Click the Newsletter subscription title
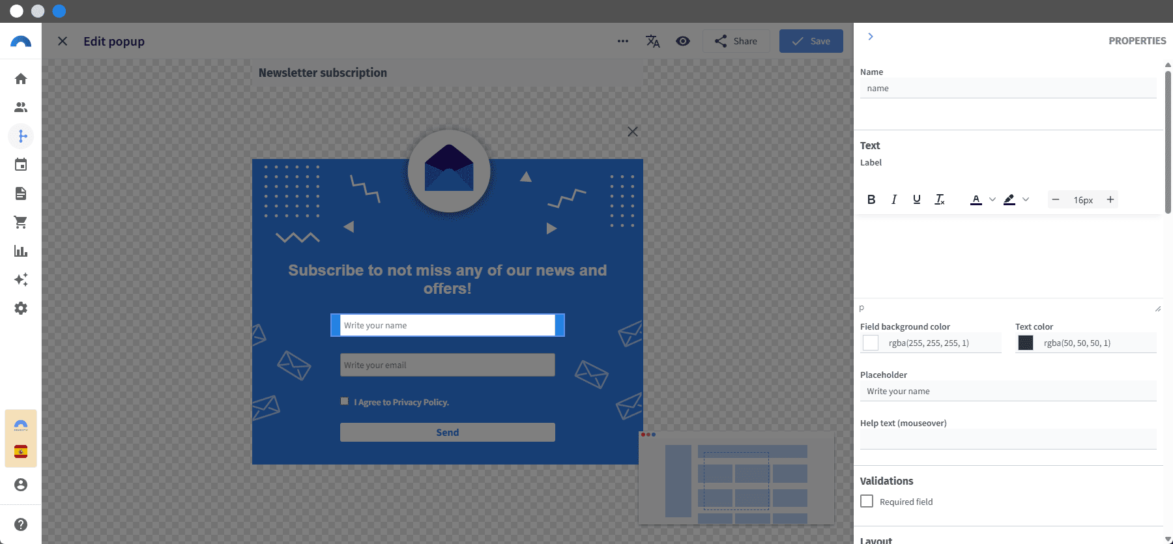 pyautogui.click(x=323, y=73)
